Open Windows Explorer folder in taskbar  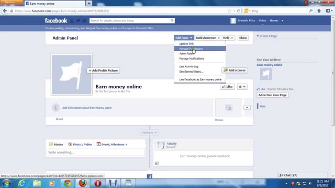coord(37,183)
